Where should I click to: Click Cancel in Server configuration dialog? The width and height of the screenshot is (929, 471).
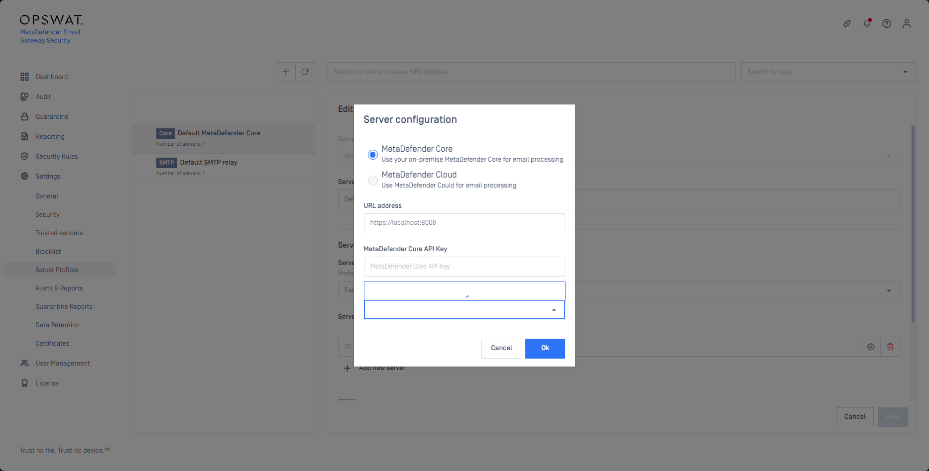click(x=501, y=348)
